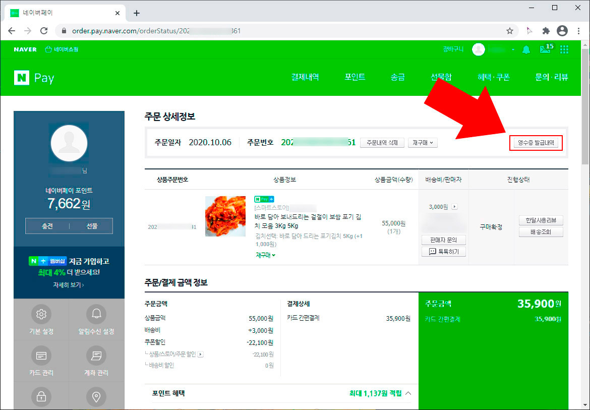This screenshot has width=590, height=410.
Task: Open 카드 관리 card management icon
Action: [x=41, y=356]
